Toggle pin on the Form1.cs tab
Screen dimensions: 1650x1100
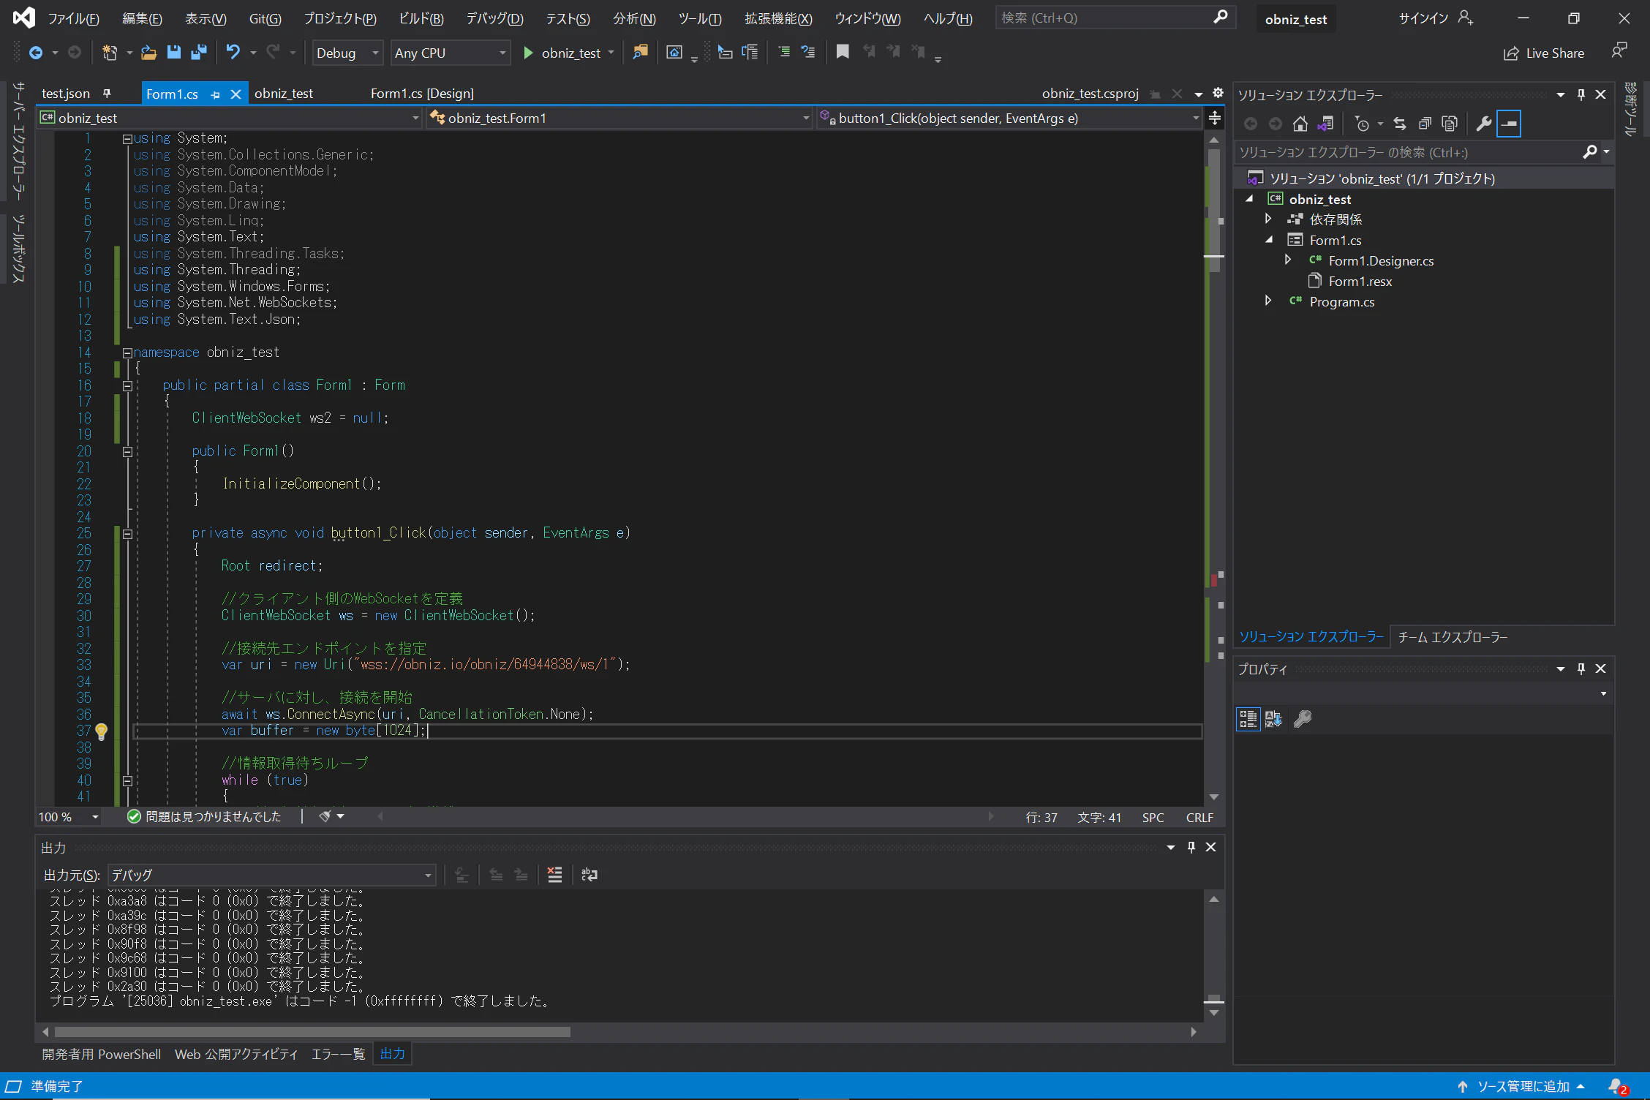coord(215,94)
